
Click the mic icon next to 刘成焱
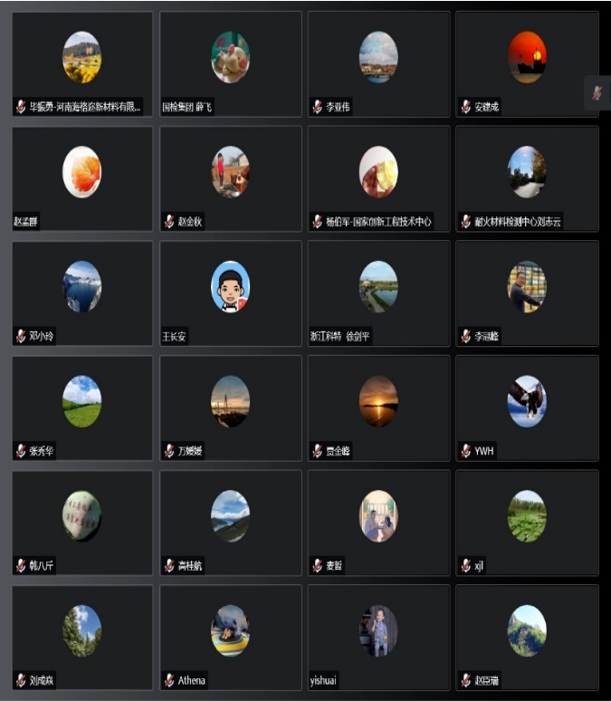pyautogui.click(x=21, y=680)
